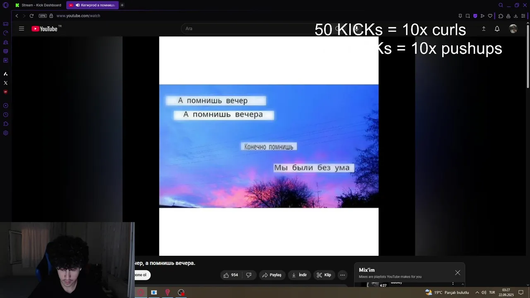Screen dimensions: 530x298
Task: Go forward to the next page
Action: (x=24, y=16)
